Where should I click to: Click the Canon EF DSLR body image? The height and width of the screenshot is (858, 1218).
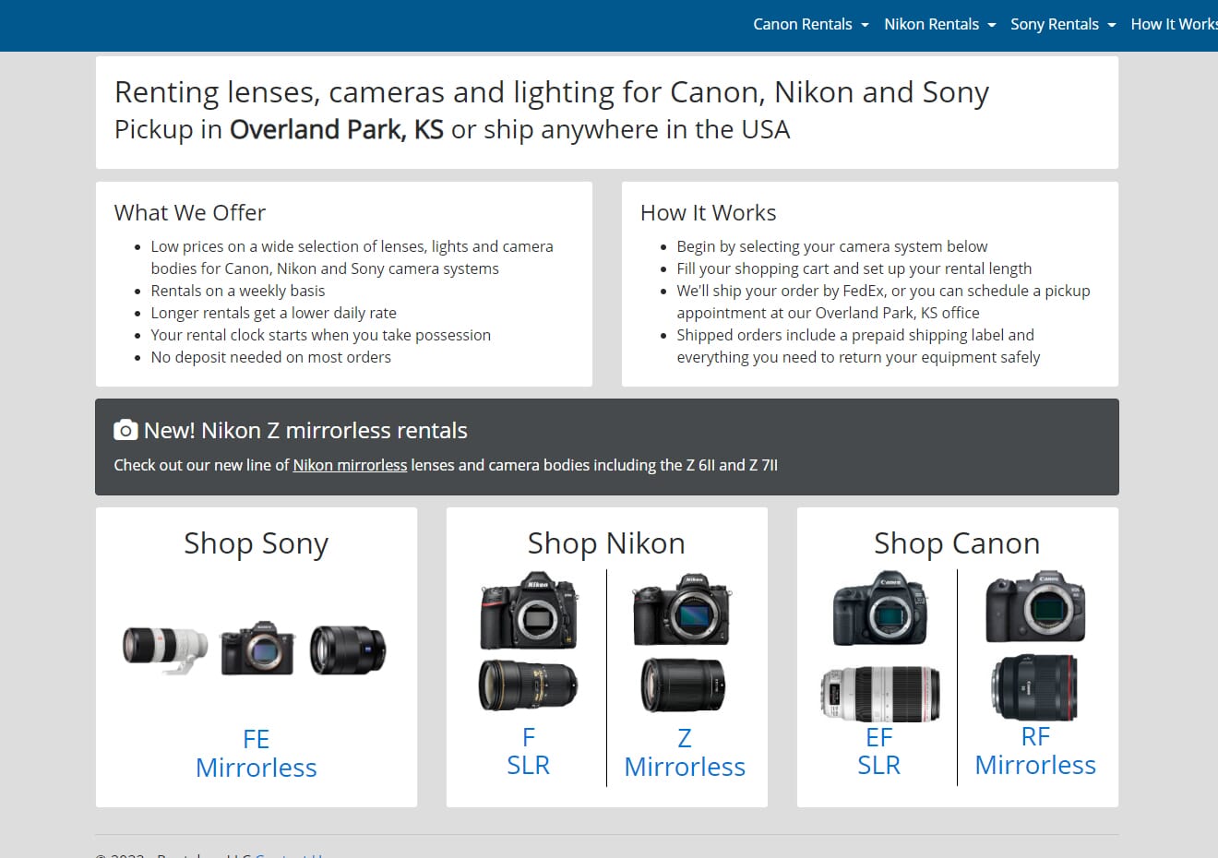879,609
